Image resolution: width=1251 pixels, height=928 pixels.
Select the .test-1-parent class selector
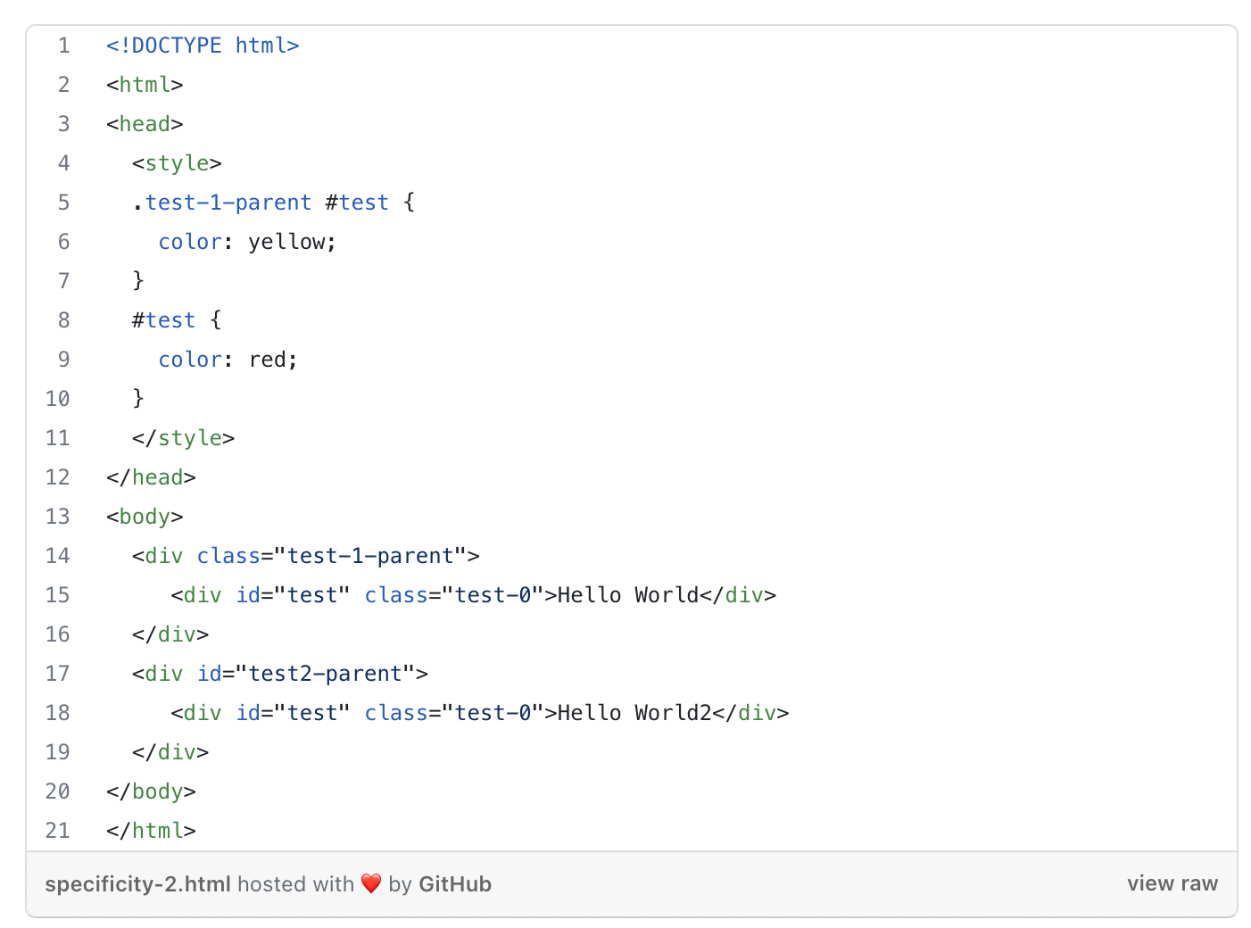pyautogui.click(x=221, y=202)
